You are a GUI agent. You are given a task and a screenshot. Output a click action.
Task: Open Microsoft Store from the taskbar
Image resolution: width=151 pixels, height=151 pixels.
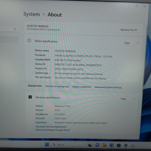coord(119,145)
